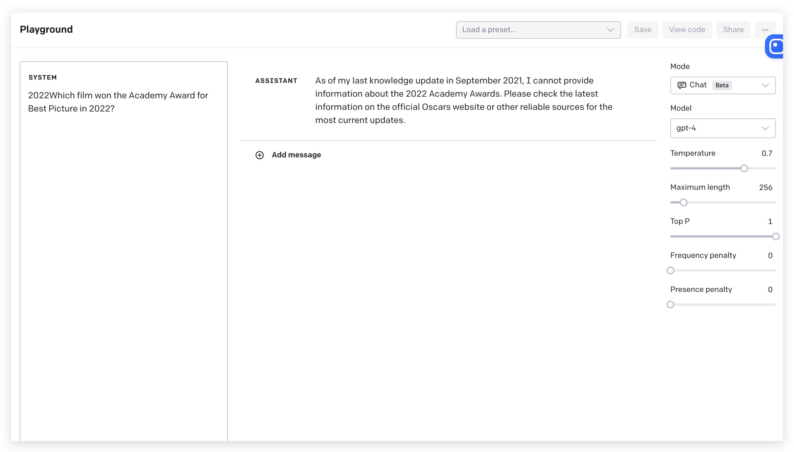Click the chat bubble icon in Mode

681,85
